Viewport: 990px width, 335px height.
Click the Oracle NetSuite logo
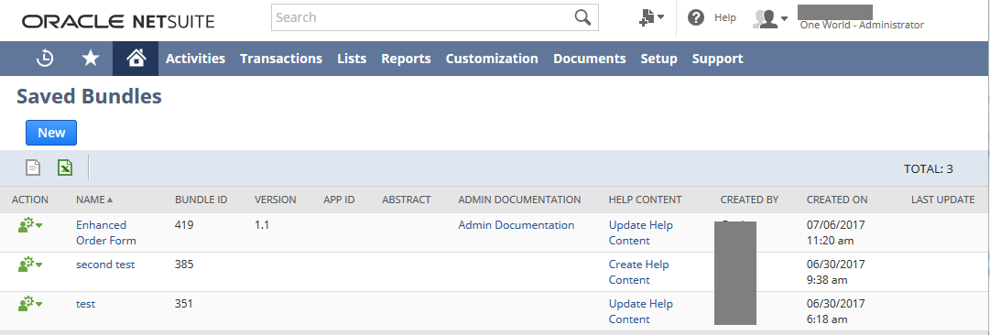tap(118, 21)
